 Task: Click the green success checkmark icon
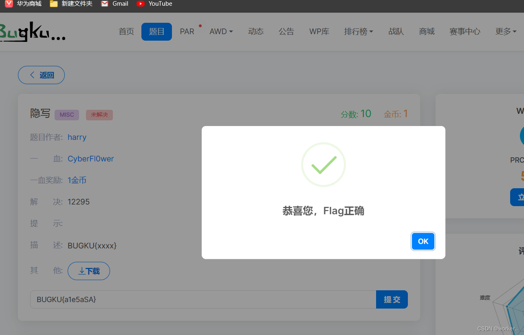click(x=324, y=165)
